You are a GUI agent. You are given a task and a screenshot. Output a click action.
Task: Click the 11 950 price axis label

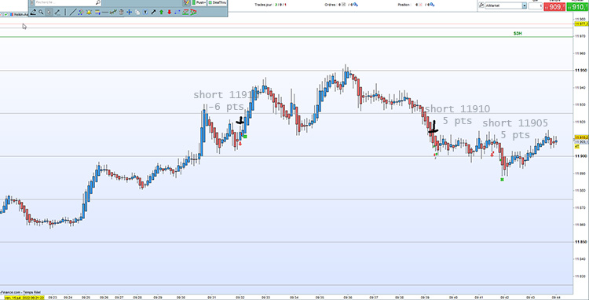580,71
